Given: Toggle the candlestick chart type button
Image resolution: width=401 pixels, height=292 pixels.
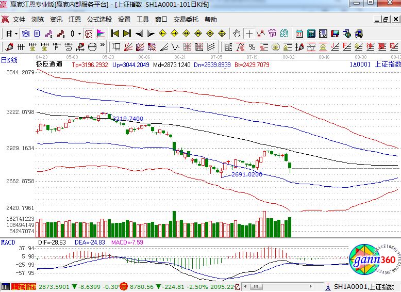Looking at the screenshot, I should tap(72, 34).
